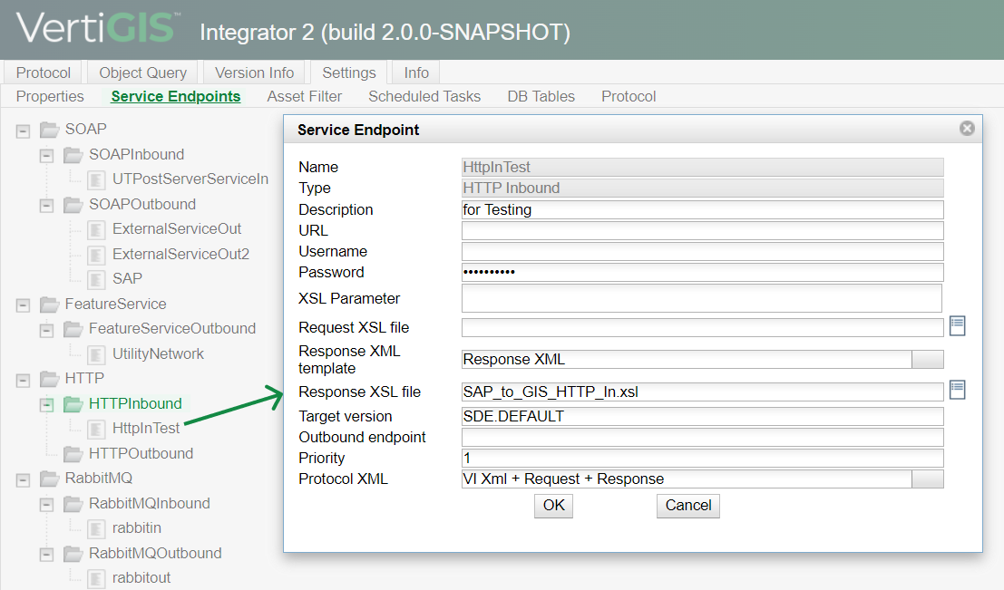Click the Priority field
The height and width of the screenshot is (590, 1004).
702,459
